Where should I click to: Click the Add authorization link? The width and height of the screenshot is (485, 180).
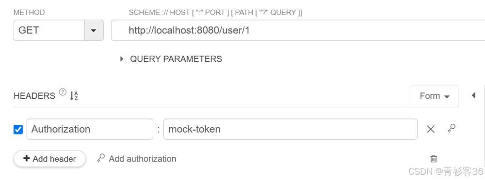pos(143,159)
